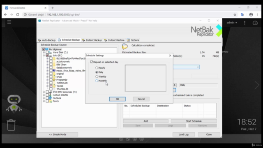
Task: Switch to Simple Mode
Action: click(x=58, y=134)
